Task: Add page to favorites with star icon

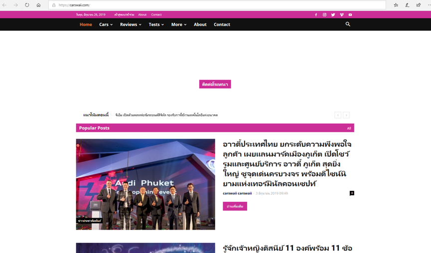Action: [x=396, y=5]
